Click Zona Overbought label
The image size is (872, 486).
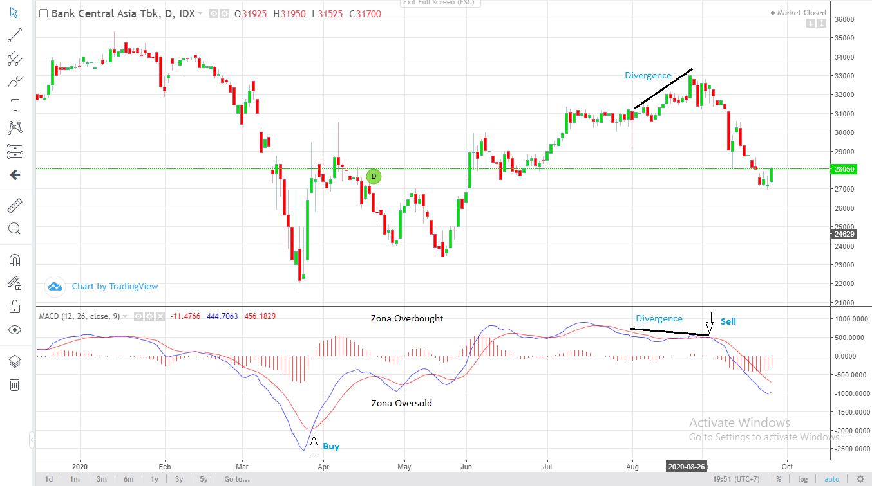point(406,318)
